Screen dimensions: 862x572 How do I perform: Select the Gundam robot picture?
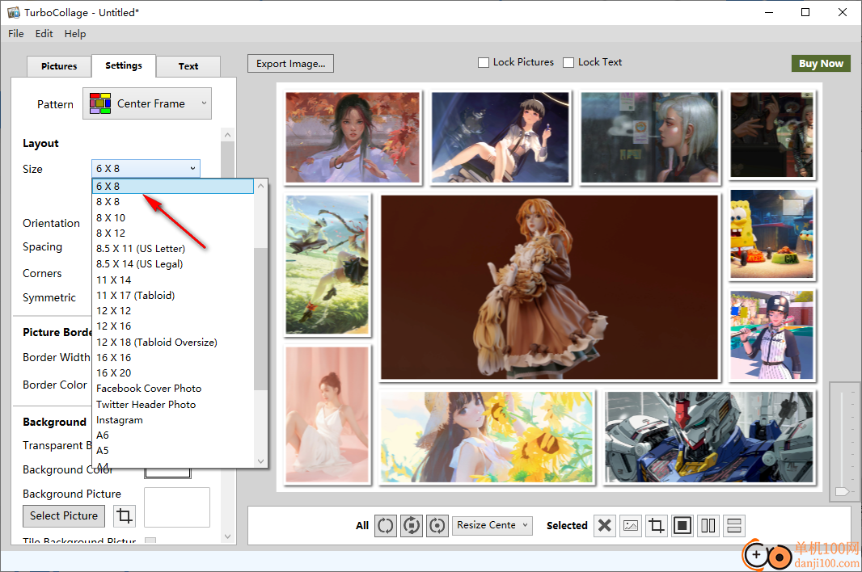pos(709,437)
